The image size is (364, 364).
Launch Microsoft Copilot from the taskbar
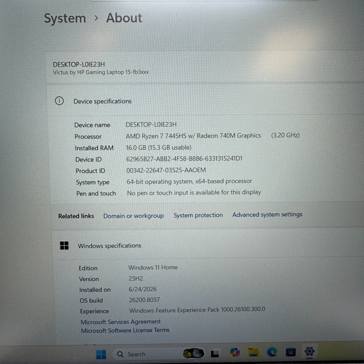pos(235,352)
